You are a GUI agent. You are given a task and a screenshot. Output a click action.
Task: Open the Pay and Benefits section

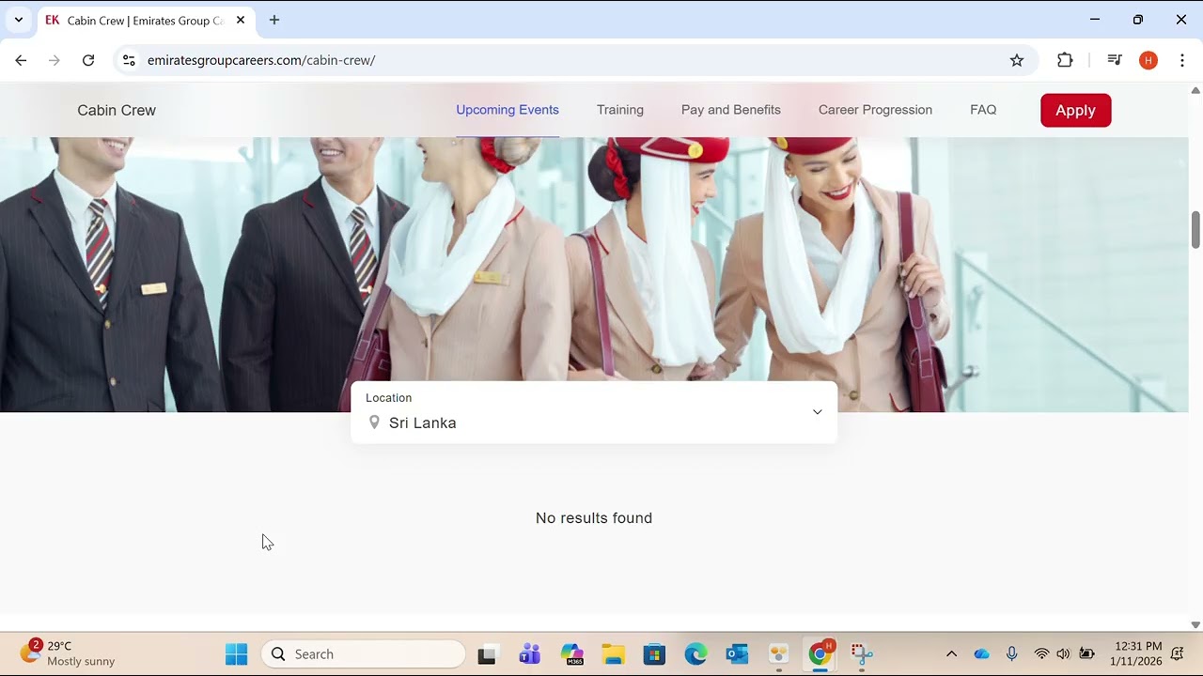[x=731, y=110]
